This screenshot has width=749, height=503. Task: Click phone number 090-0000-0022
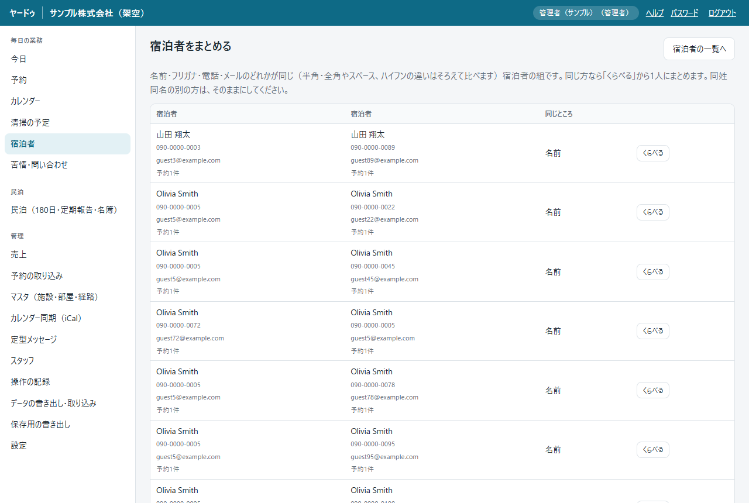pos(373,207)
